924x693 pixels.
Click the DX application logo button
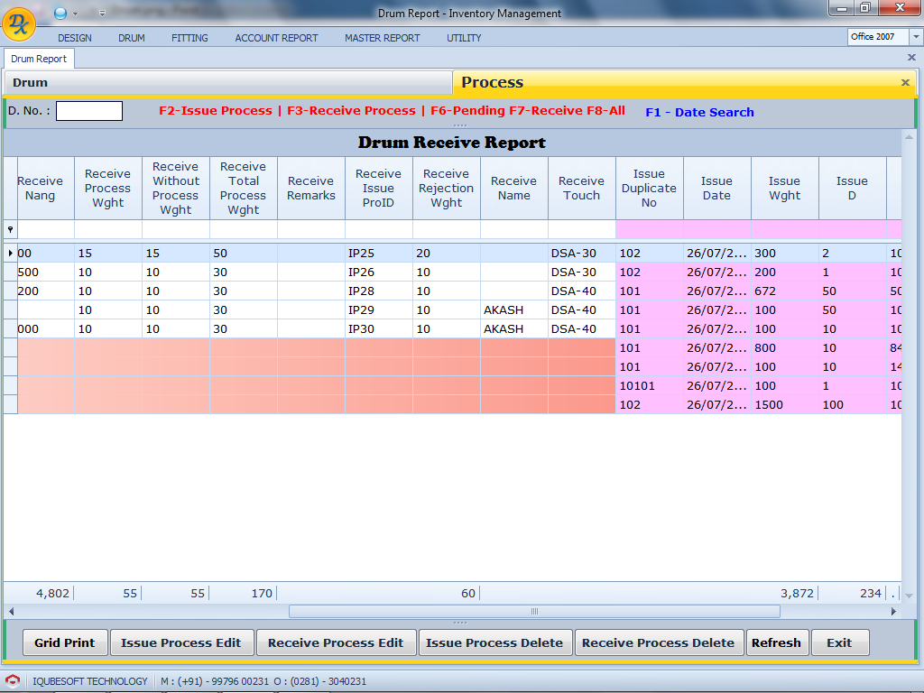pyautogui.click(x=19, y=24)
